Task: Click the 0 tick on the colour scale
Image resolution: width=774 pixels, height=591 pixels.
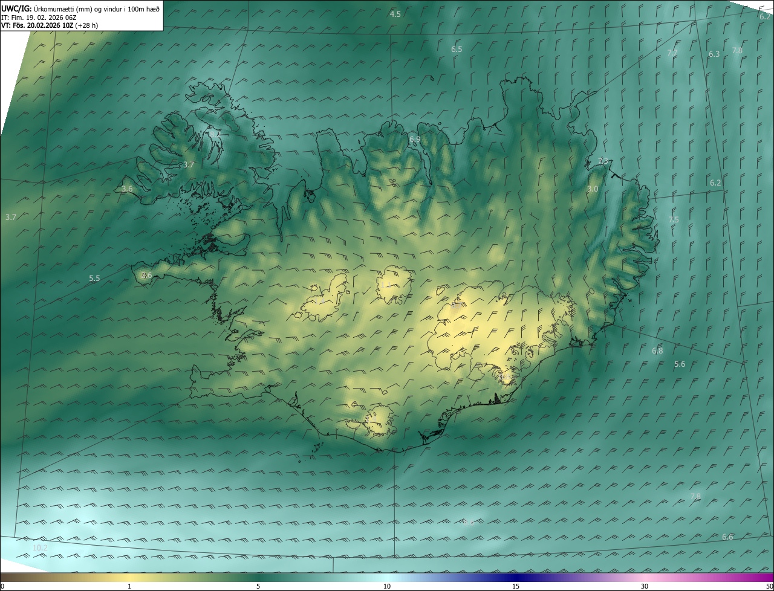Action: 2,587
